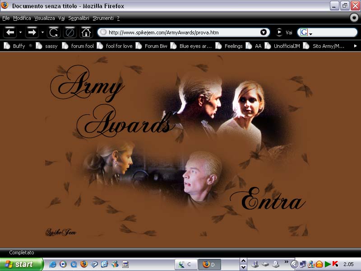Open the File menu

(6, 18)
